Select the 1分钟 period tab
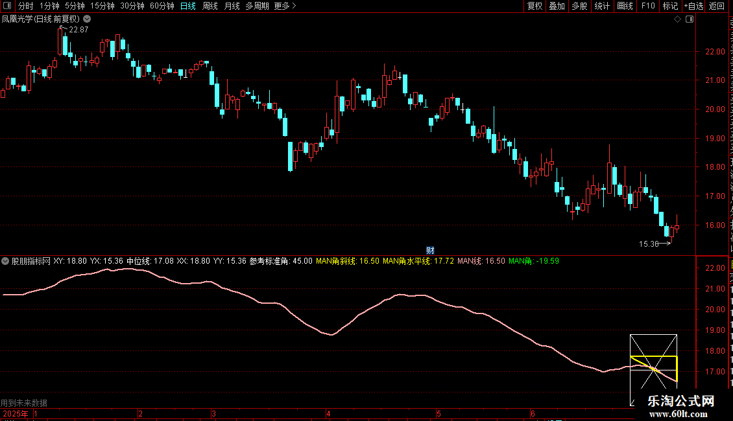 click(x=49, y=6)
